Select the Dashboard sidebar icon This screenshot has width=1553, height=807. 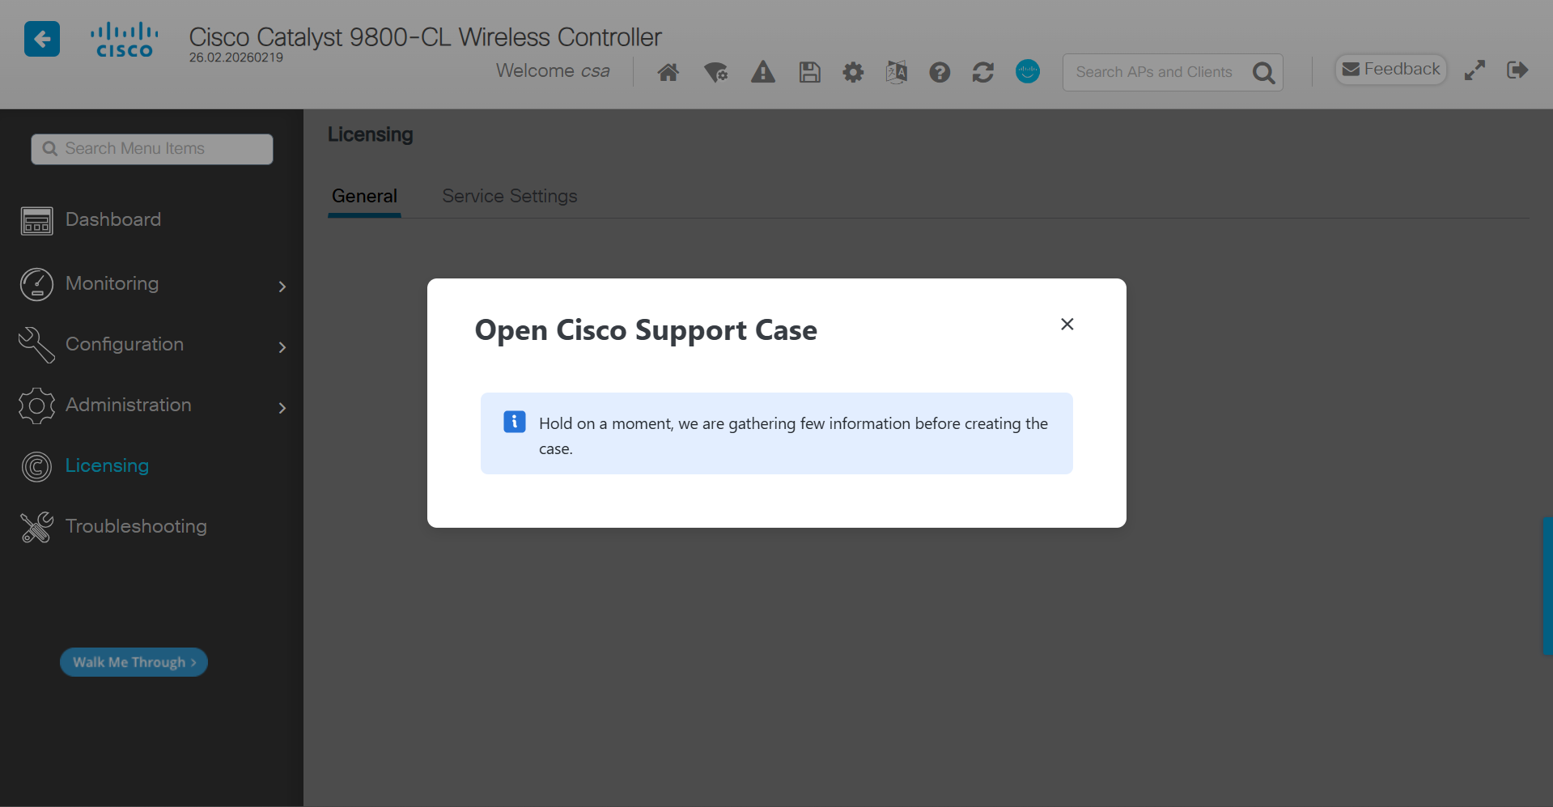36,220
